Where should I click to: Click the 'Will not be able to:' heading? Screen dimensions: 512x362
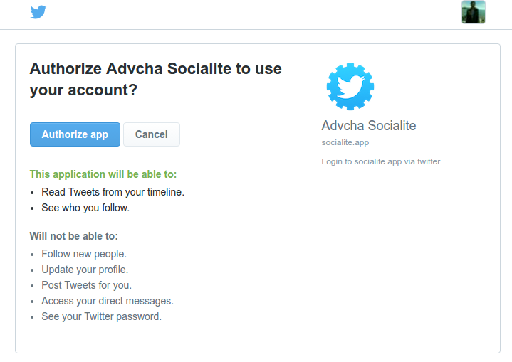click(x=73, y=236)
